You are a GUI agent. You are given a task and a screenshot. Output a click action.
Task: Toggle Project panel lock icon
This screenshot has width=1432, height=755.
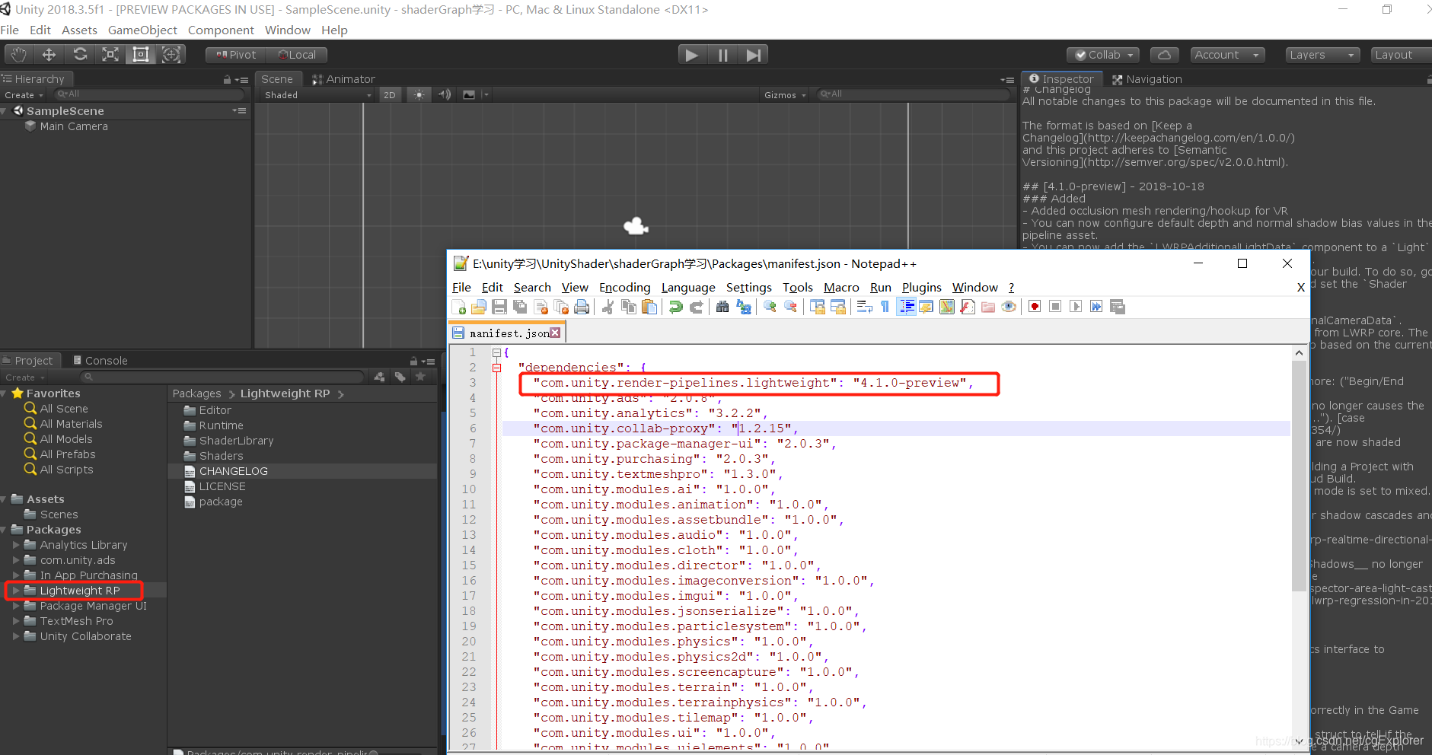pyautogui.click(x=413, y=362)
